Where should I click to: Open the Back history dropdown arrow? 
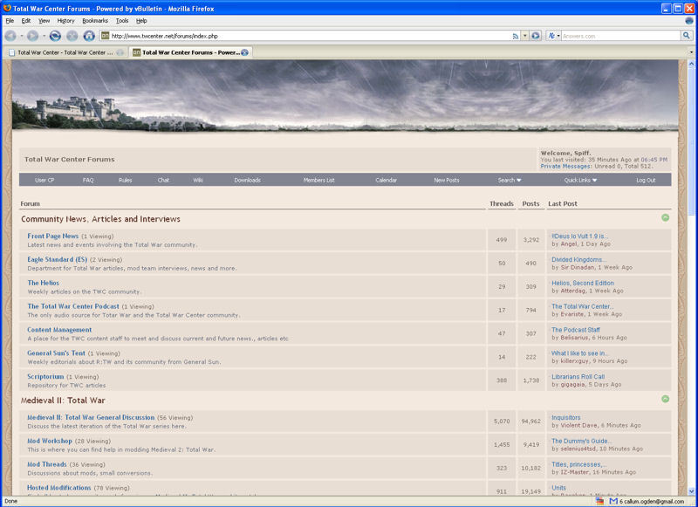click(x=21, y=36)
